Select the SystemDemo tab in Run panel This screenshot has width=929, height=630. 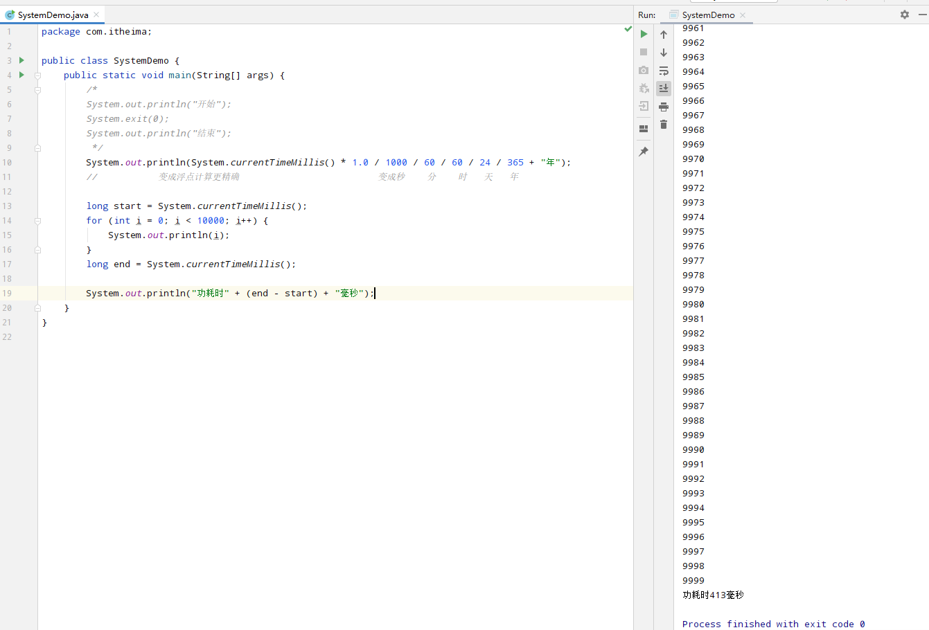click(708, 15)
